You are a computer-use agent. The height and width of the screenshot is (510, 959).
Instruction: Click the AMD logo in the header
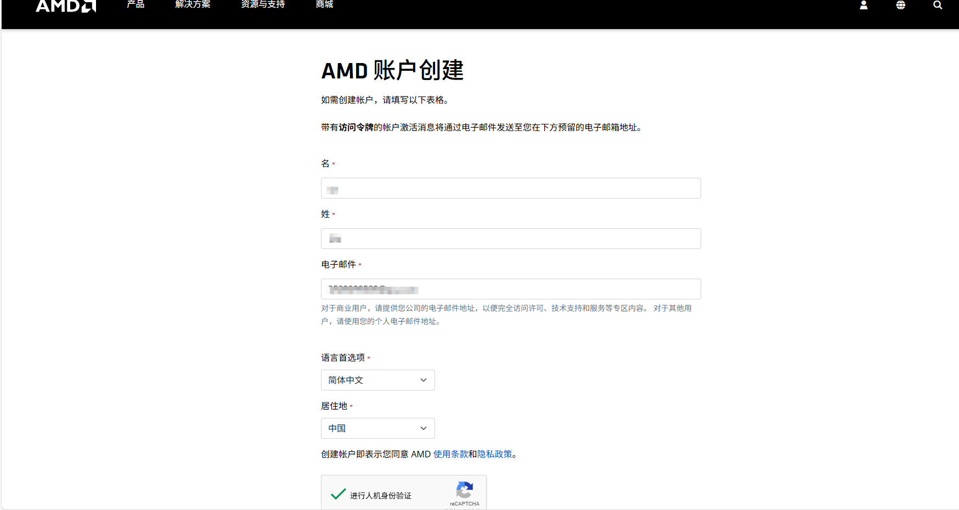point(66,5)
